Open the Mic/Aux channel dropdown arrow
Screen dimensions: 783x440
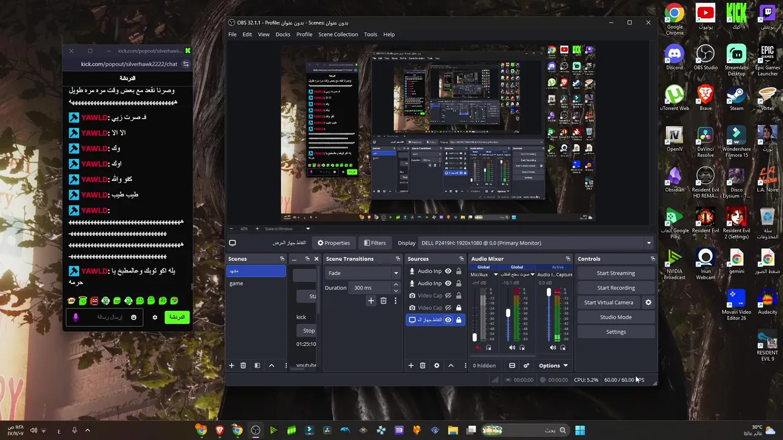pyautogui.click(x=495, y=274)
